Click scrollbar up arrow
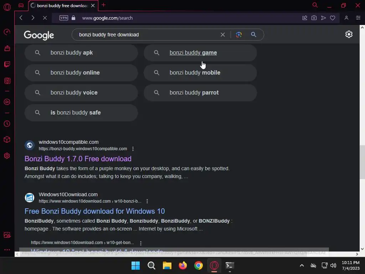365x274 pixels. pyautogui.click(x=362, y=27)
